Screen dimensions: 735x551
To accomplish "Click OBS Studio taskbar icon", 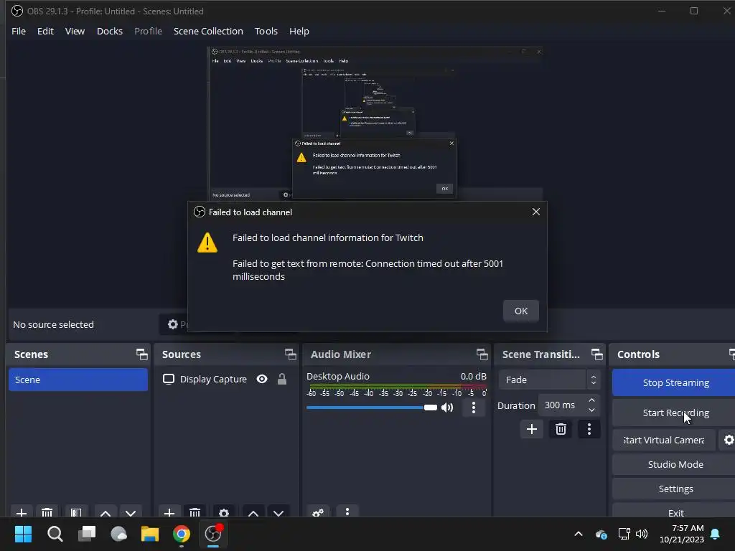I will 213,534.
